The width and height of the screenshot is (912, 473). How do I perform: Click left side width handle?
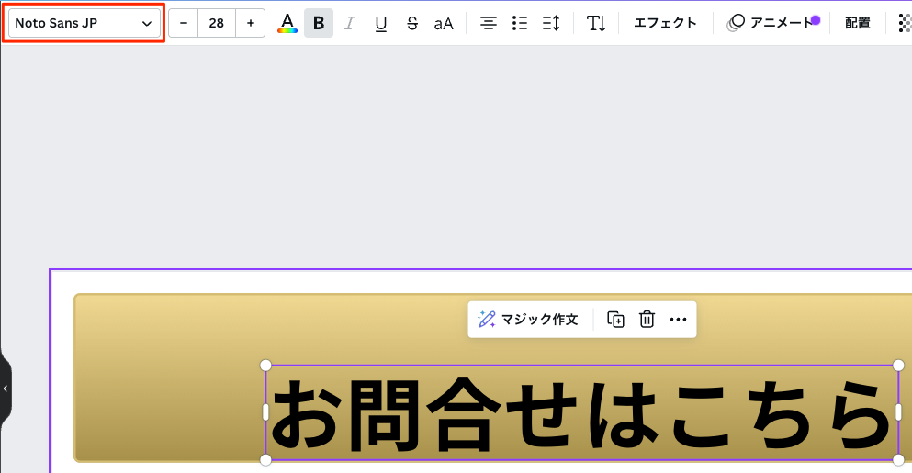click(x=265, y=412)
